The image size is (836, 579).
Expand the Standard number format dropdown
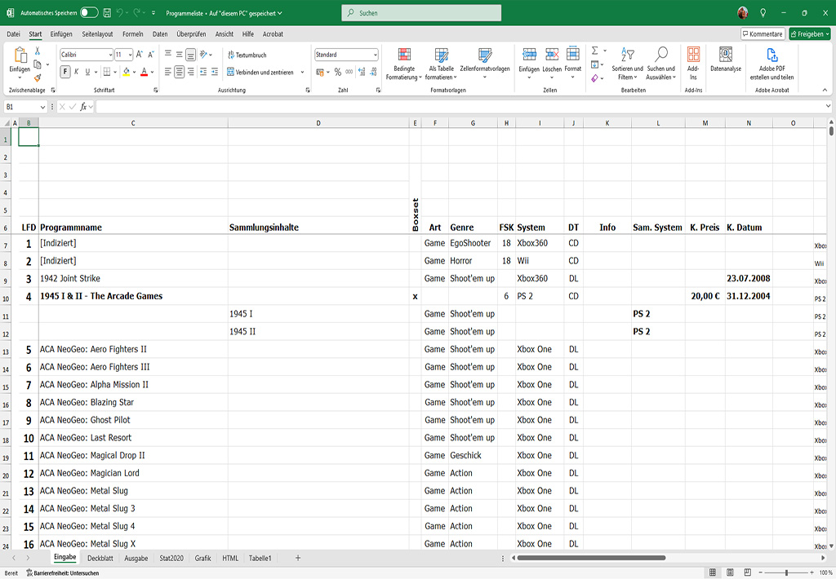point(375,55)
